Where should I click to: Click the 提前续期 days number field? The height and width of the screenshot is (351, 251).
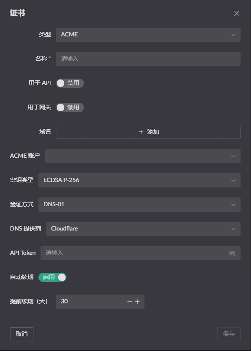point(90,301)
